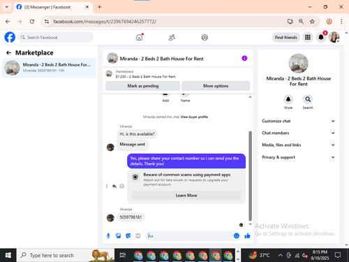The image size is (349, 262).
Task: Expand Customize chat section
Action: (298, 121)
